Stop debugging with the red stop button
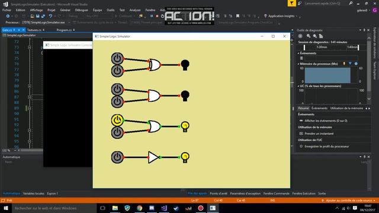This screenshot has width=379, height=213. pos(157,16)
